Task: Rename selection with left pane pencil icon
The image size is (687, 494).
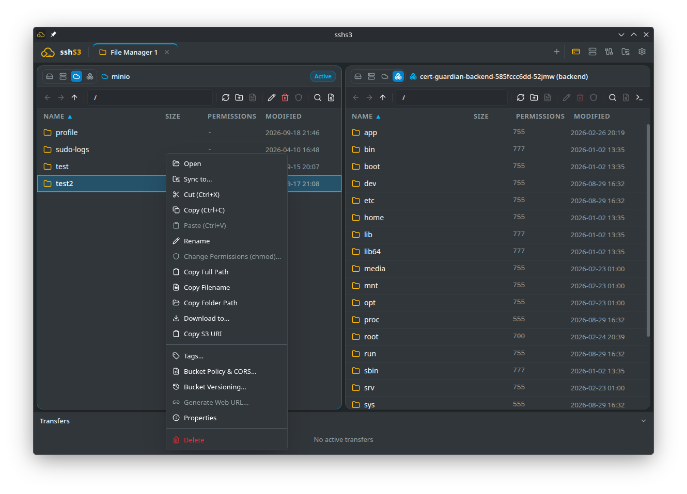Action: pyautogui.click(x=272, y=97)
